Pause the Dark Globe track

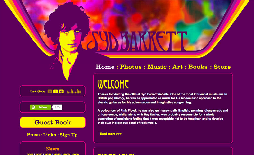55,91
